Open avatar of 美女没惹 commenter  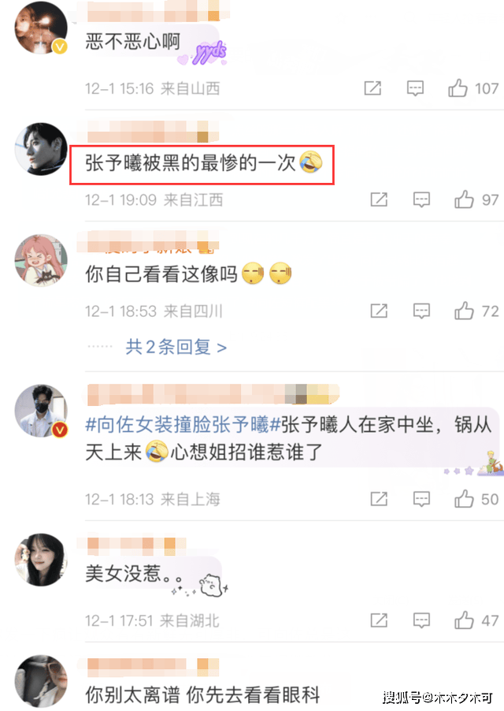coord(41,560)
